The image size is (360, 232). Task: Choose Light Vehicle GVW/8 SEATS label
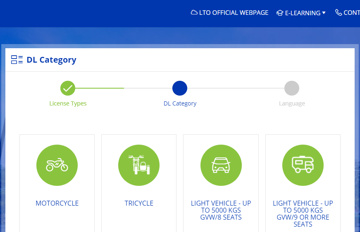tap(221, 210)
